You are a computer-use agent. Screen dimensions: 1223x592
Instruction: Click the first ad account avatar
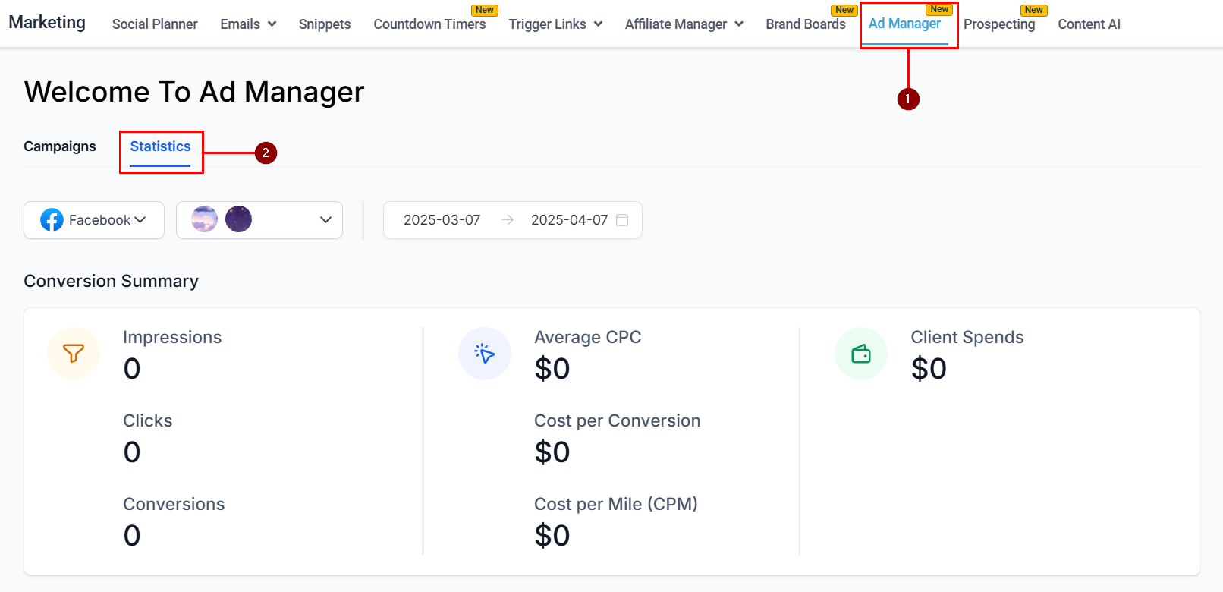tap(205, 219)
